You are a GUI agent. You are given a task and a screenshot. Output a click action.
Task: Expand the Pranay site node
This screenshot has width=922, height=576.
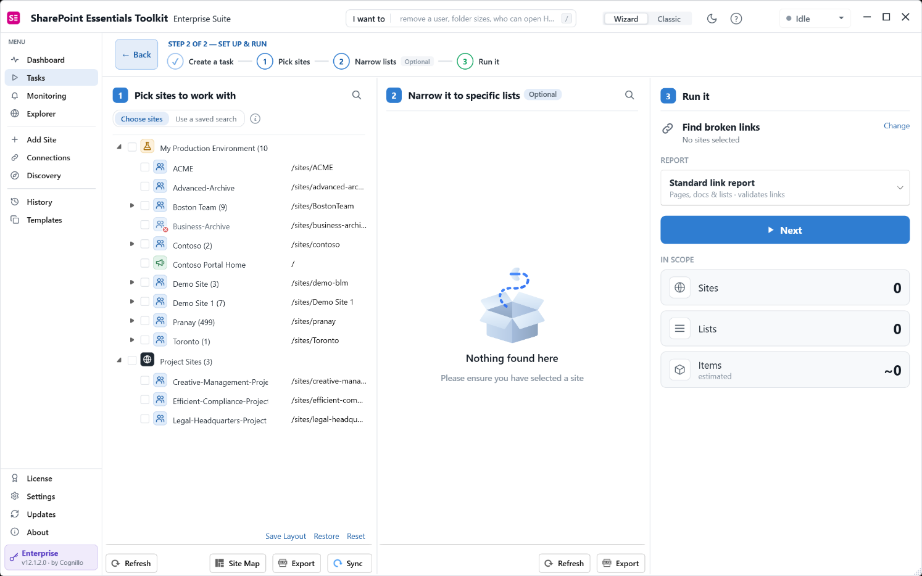(x=132, y=321)
